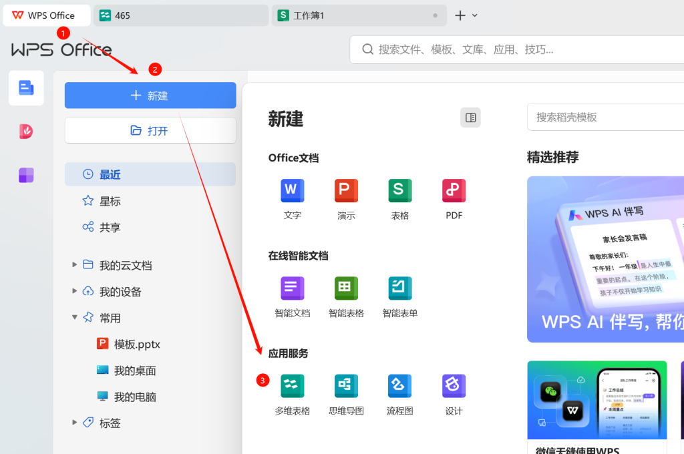Click the main search box
Image resolution: width=684 pixels, height=454 pixels.
(517, 49)
